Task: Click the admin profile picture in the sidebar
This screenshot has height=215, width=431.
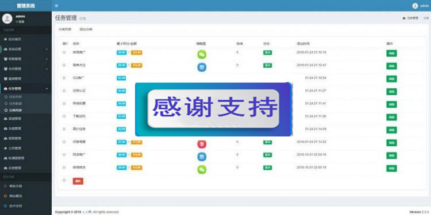Action: click(x=7, y=19)
